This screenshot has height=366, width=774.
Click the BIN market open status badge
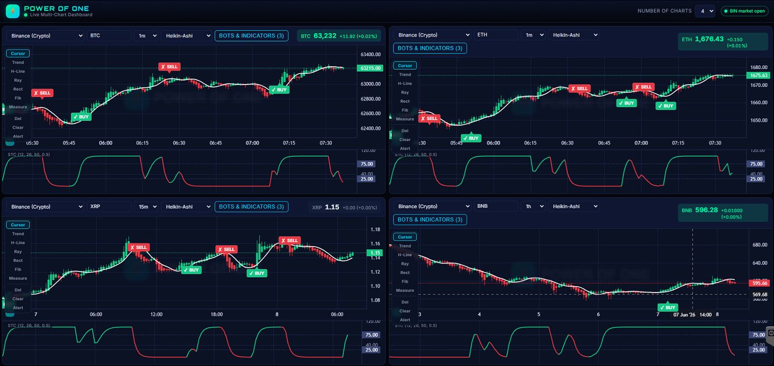click(x=744, y=11)
